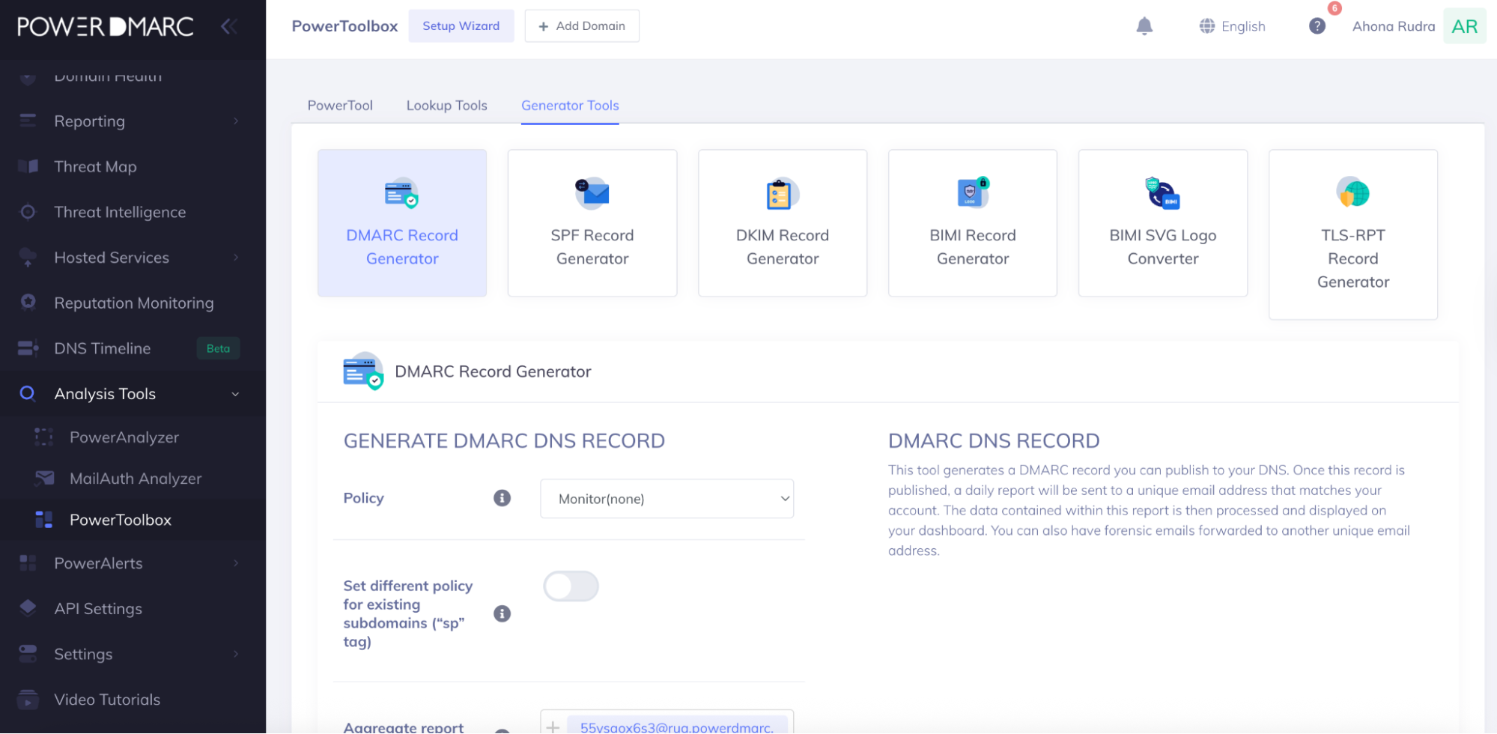
Task: Click the help question mark icon
Action: click(1317, 25)
